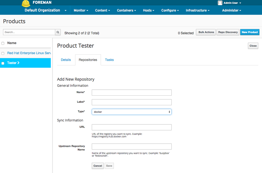Click the search magnifier button
This screenshot has width=262, height=173.
58,32
